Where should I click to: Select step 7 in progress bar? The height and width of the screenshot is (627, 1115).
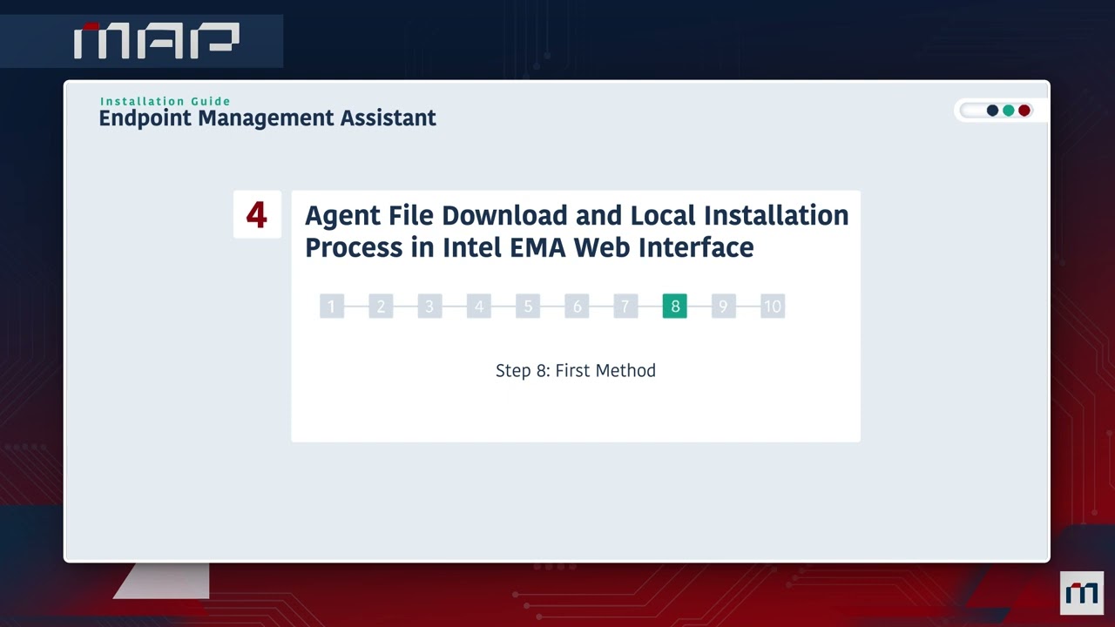pos(625,306)
